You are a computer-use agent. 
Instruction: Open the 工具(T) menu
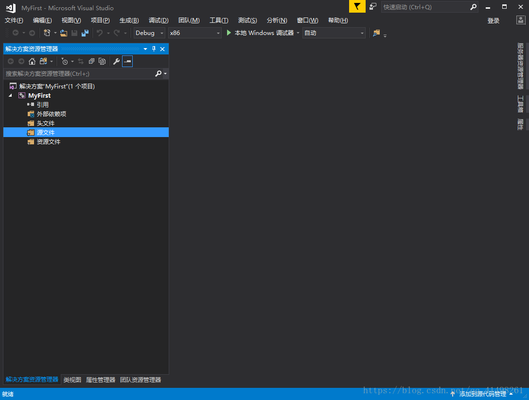(219, 20)
